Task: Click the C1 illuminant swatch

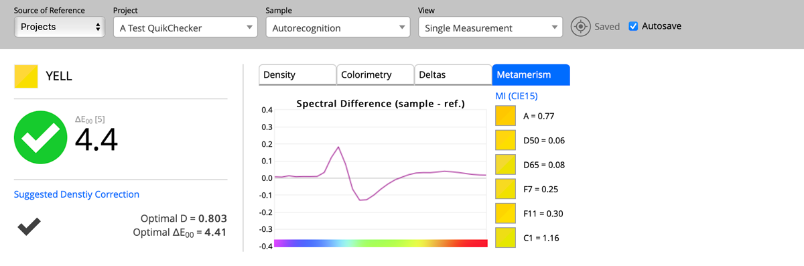Action: 505,238
